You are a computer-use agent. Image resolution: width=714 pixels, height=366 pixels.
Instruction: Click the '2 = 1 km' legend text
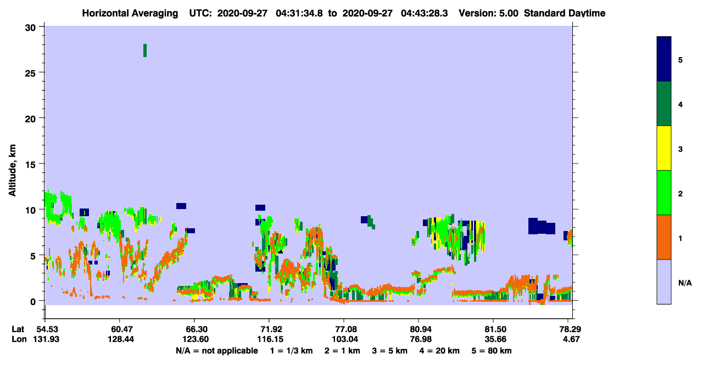(x=342, y=351)
